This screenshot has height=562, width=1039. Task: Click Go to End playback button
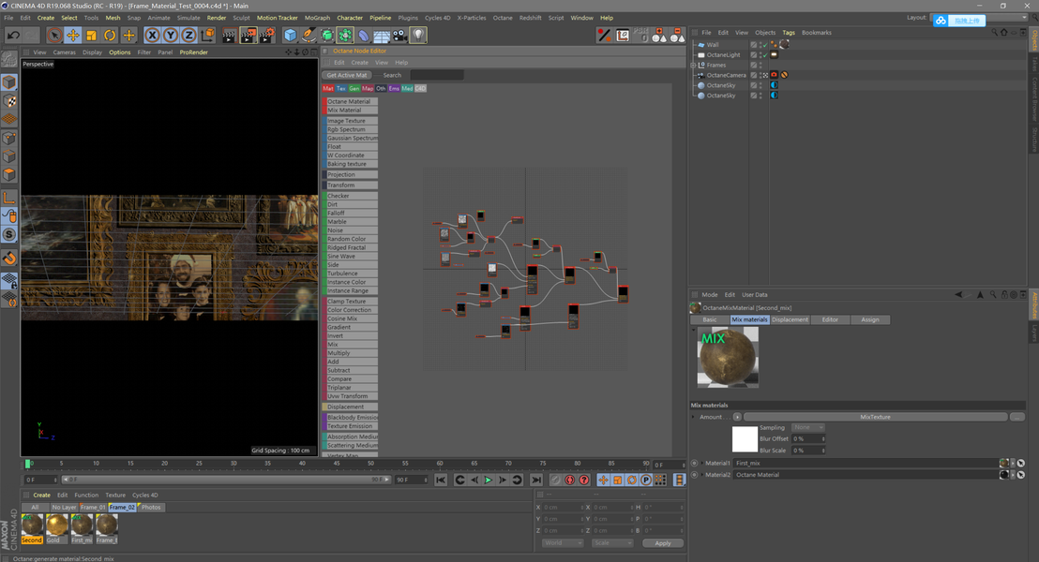point(536,480)
